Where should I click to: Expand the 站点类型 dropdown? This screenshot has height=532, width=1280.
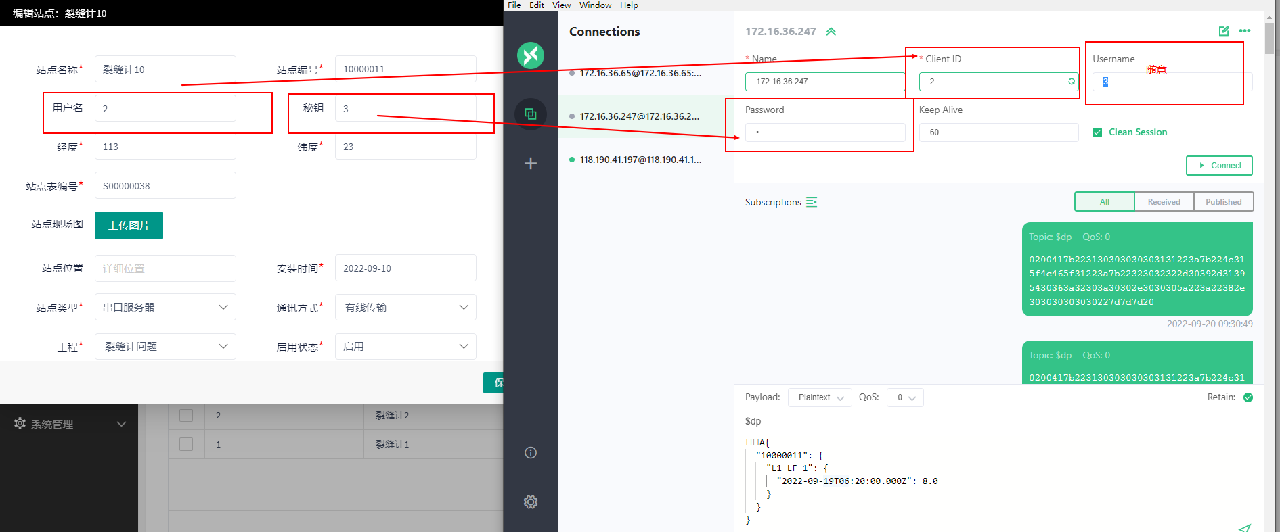(165, 307)
